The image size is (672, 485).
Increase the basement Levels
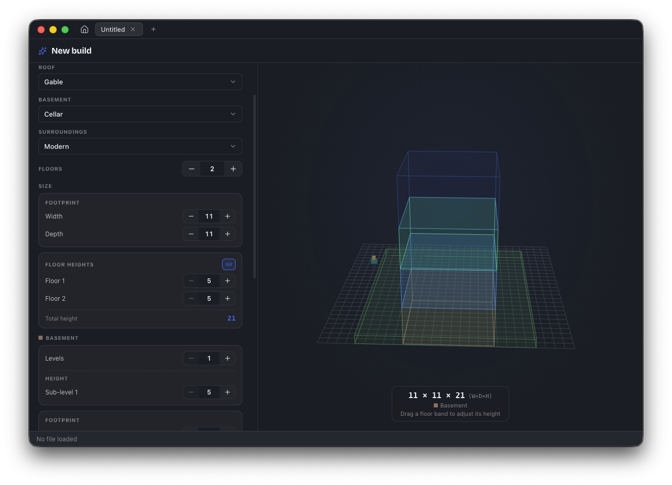pyautogui.click(x=227, y=359)
